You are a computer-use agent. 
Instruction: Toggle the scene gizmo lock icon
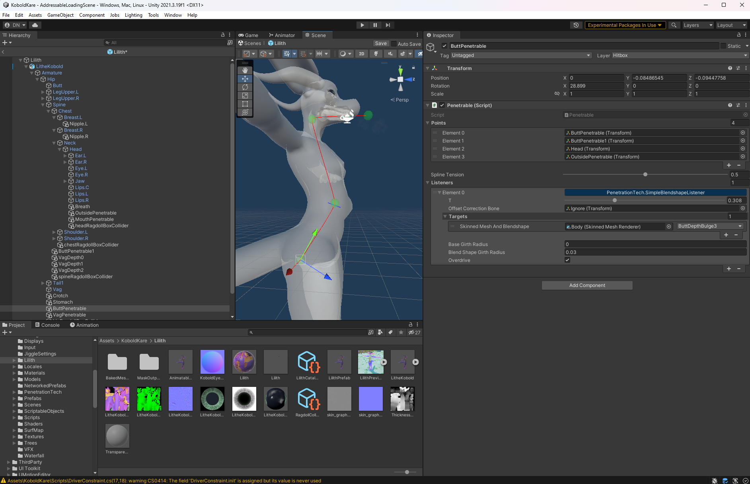point(413,67)
